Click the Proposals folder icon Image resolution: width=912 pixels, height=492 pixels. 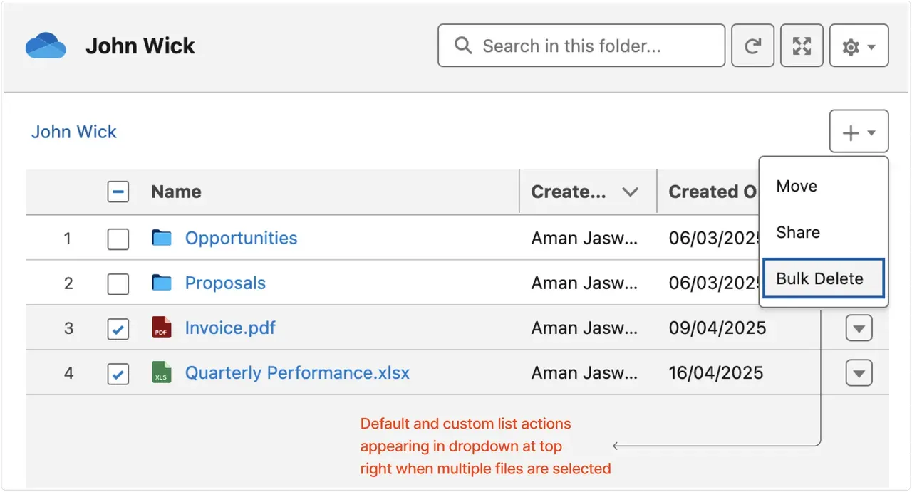pos(161,283)
